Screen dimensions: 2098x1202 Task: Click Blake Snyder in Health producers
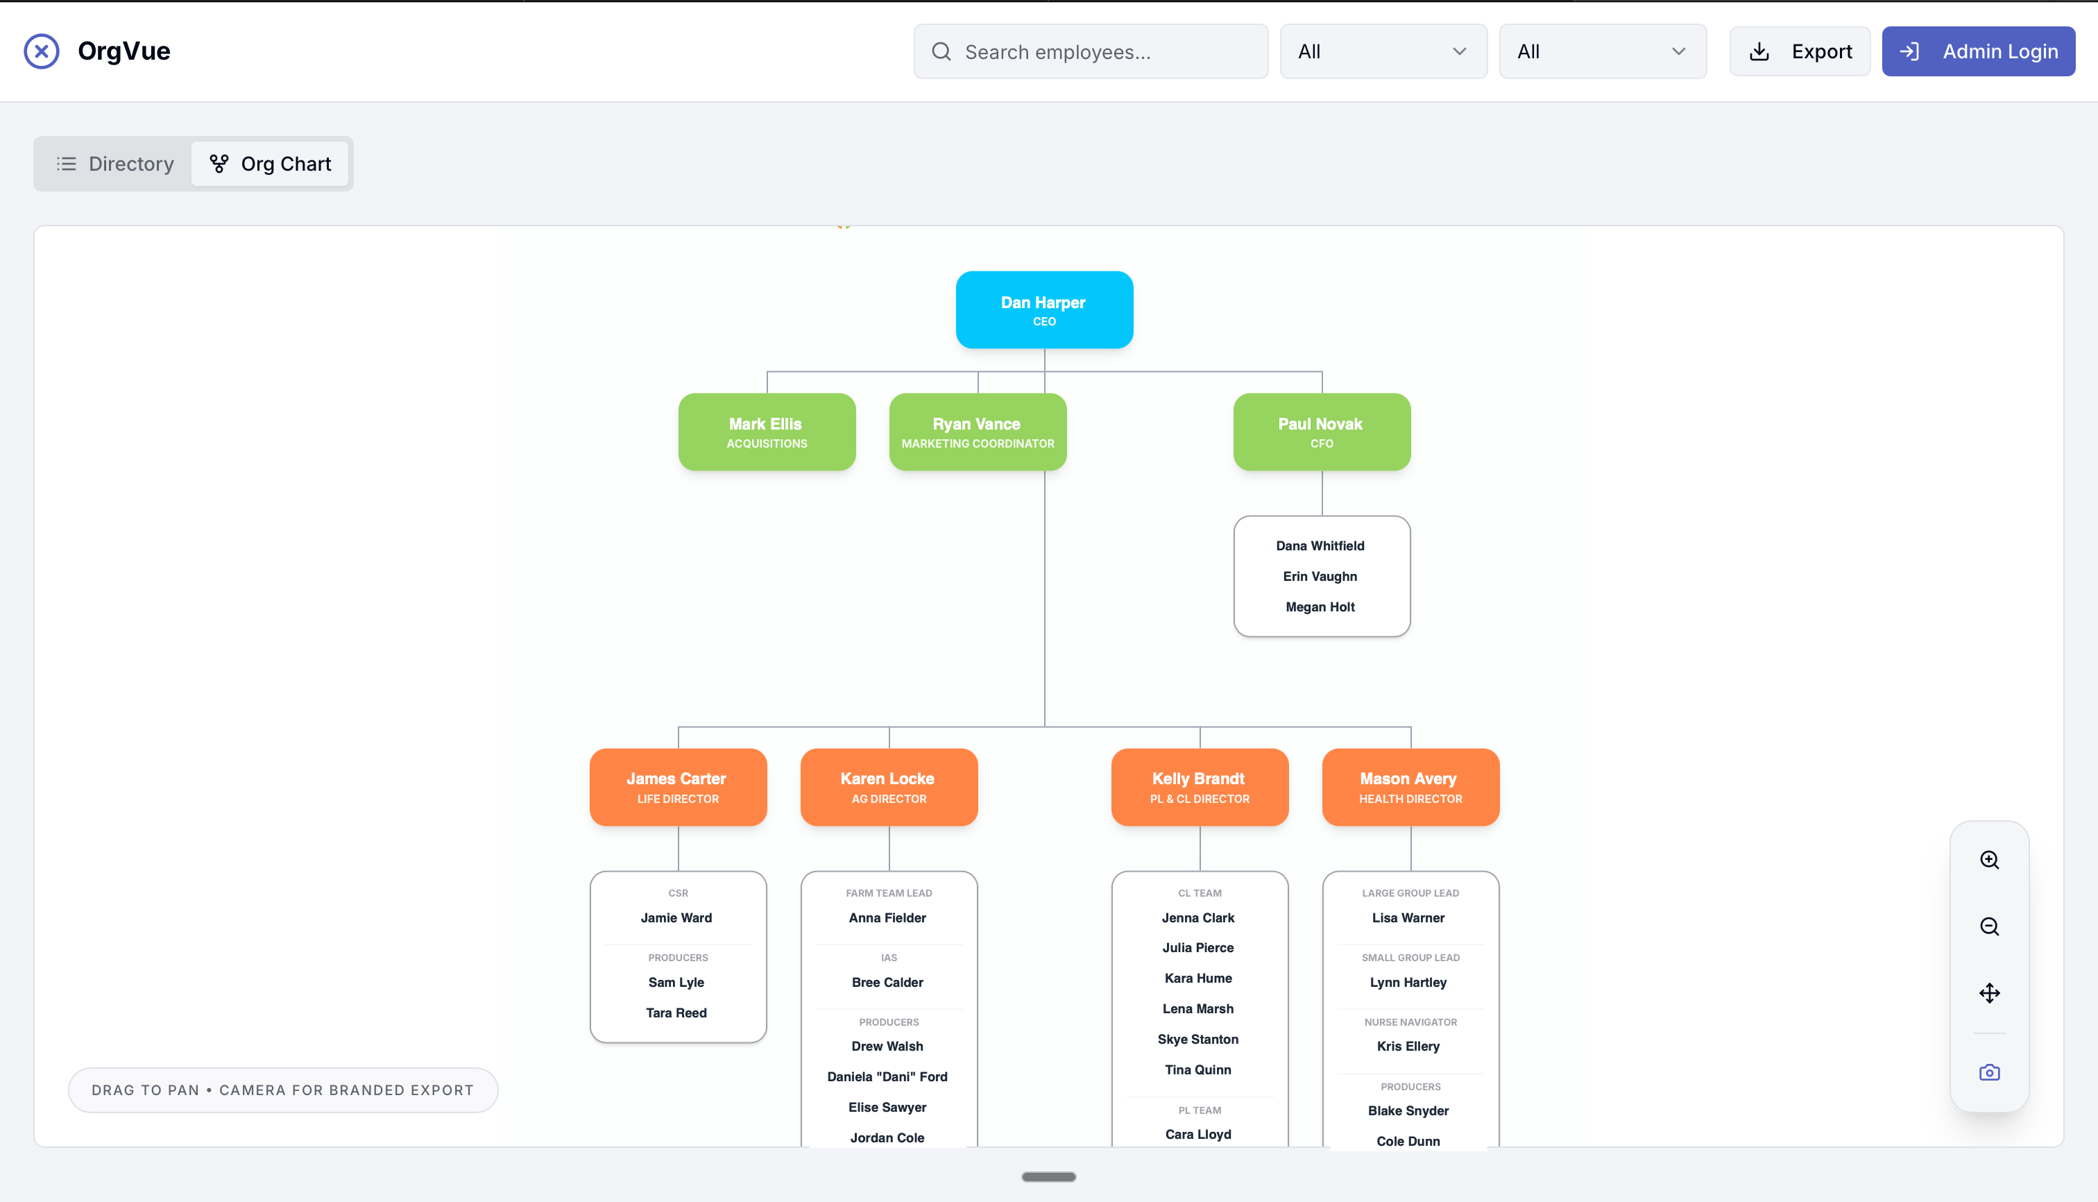click(1408, 1110)
